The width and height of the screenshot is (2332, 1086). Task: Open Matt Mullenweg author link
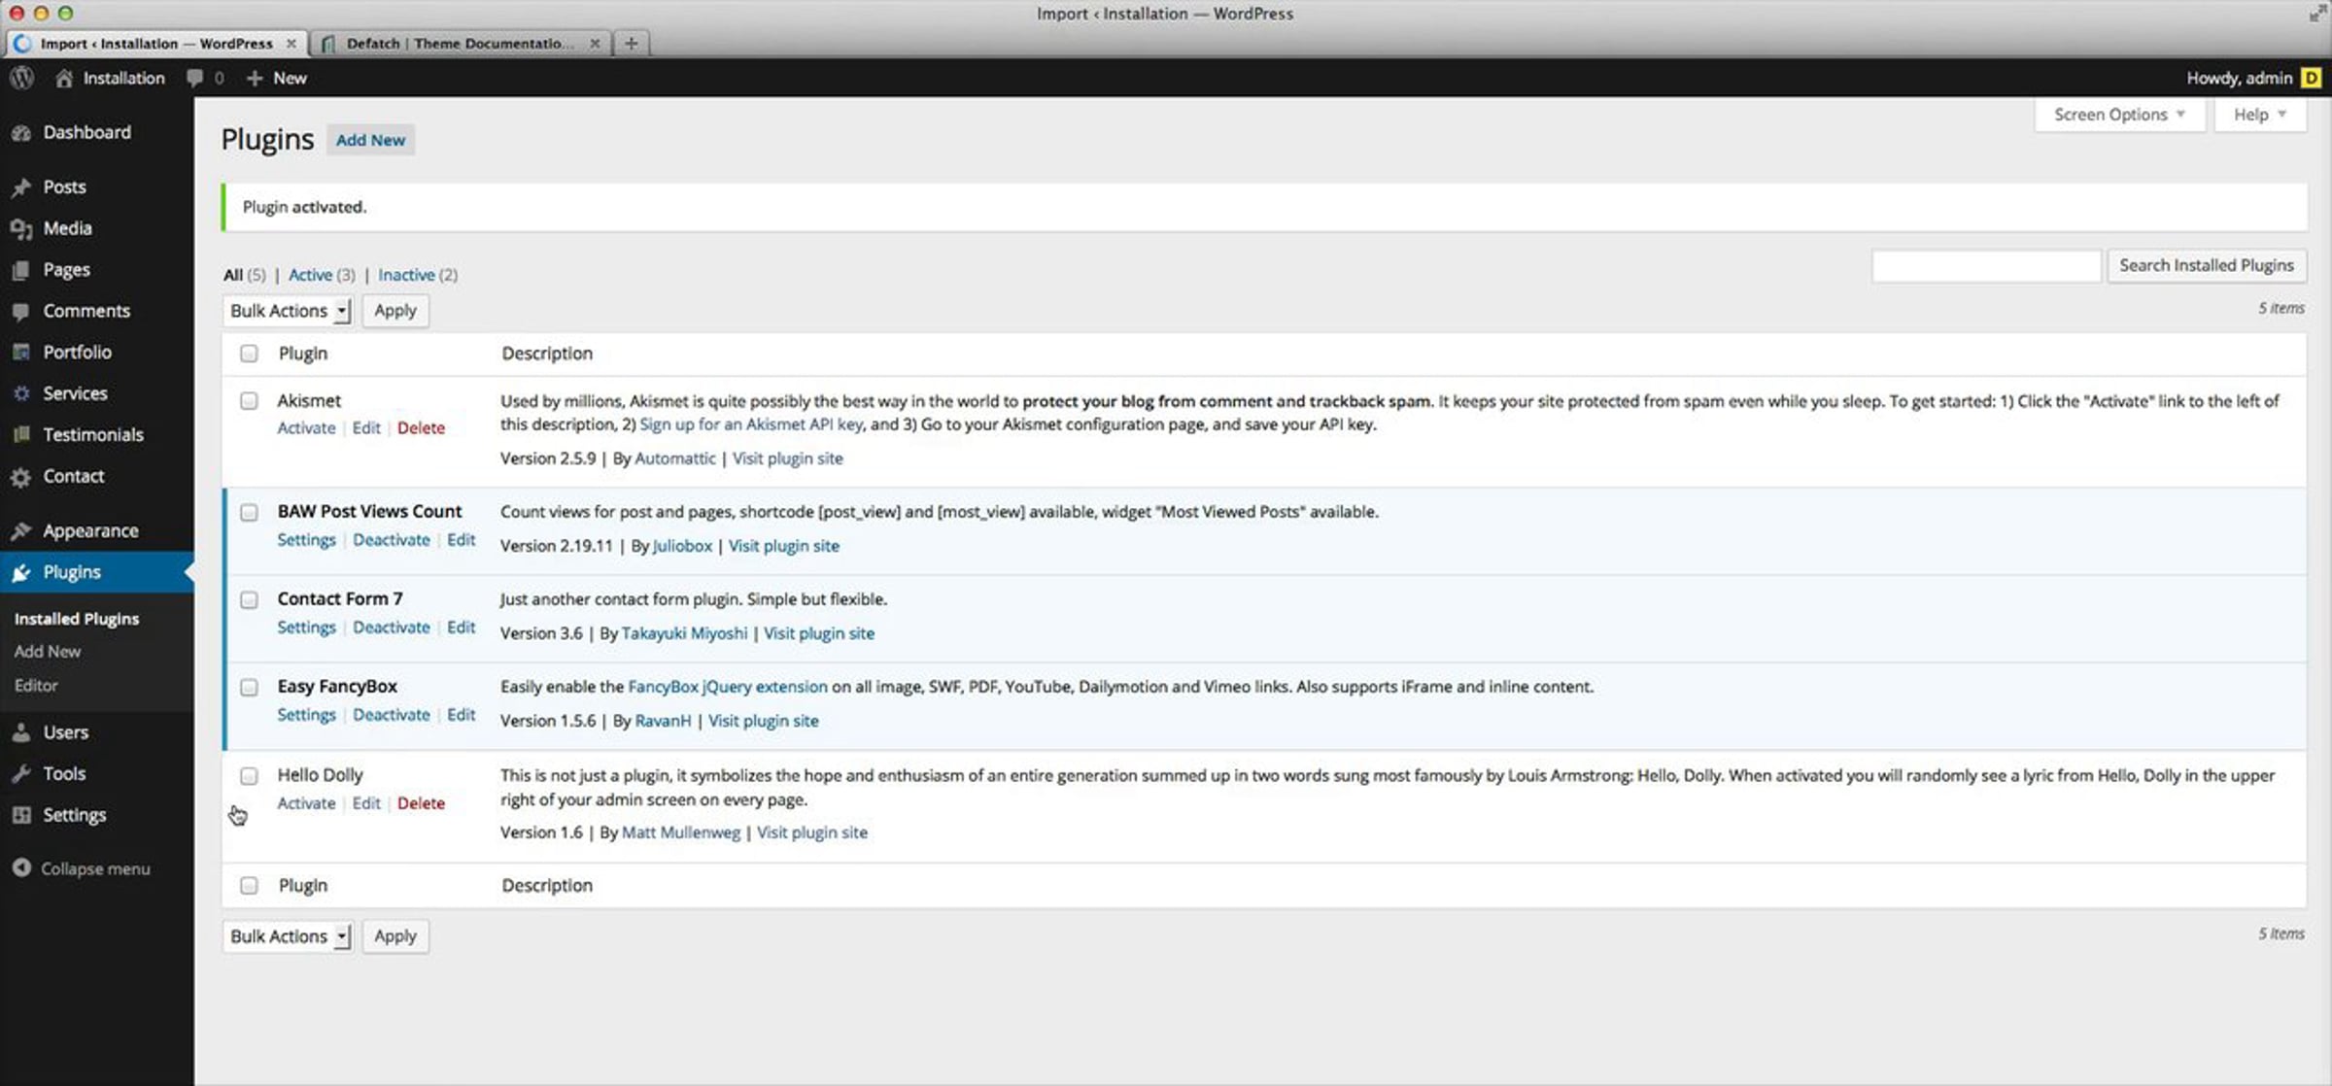[x=680, y=832]
